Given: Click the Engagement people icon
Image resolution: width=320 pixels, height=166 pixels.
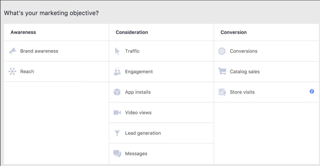Looking at the screenshot, I should point(117,72).
